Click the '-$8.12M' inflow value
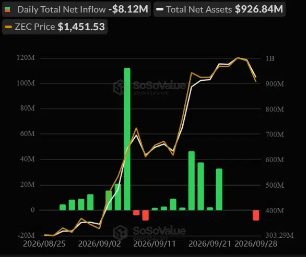This screenshot has width=306, height=257. (128, 9)
